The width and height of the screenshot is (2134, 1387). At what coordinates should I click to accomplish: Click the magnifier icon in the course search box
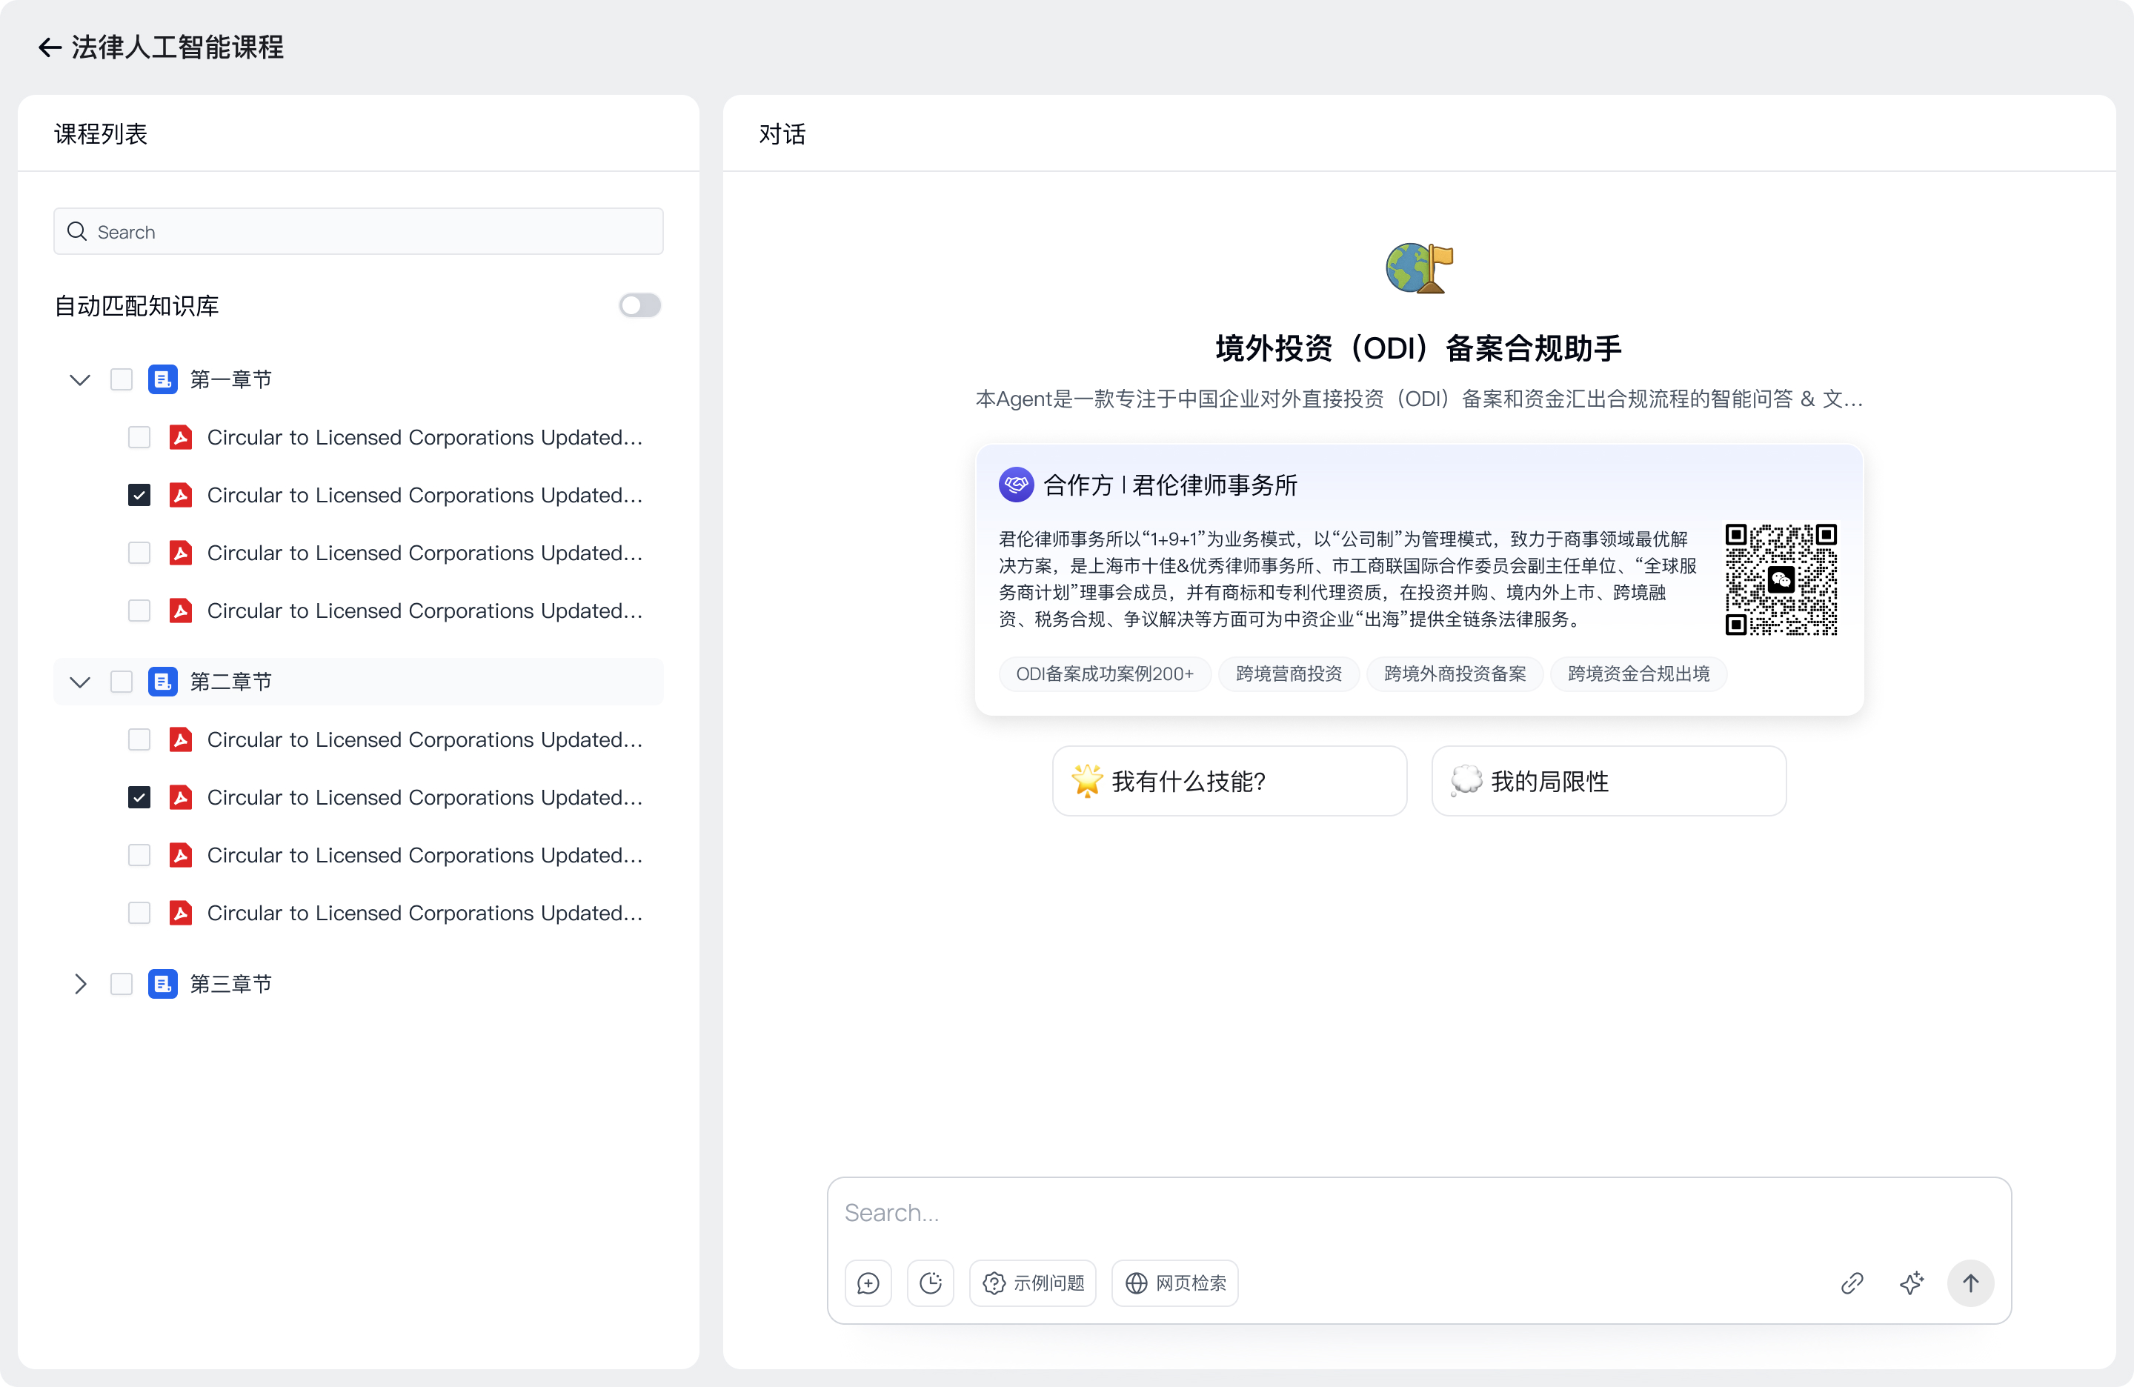[x=77, y=231]
